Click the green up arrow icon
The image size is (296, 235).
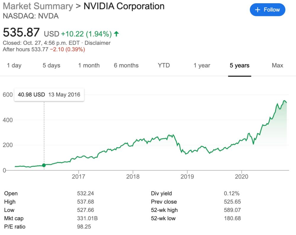(x=116, y=34)
